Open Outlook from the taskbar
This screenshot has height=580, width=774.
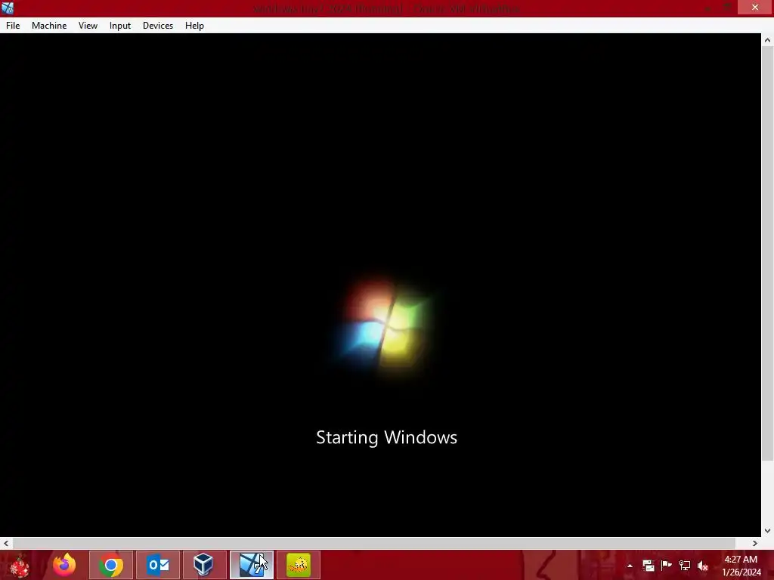pyautogui.click(x=158, y=565)
